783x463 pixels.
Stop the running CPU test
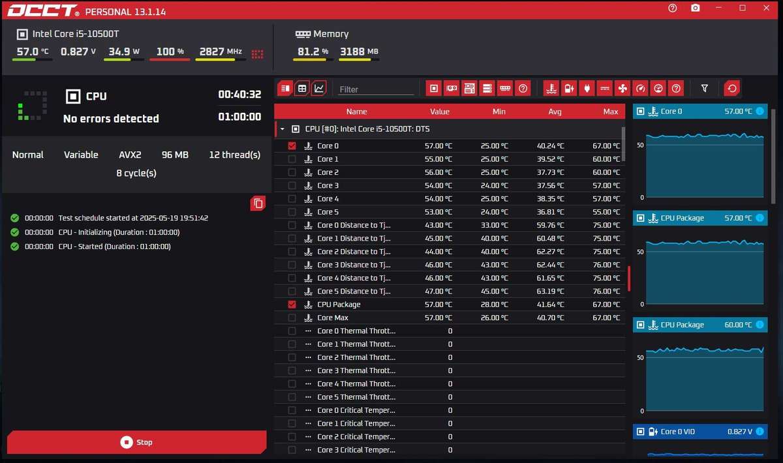pos(136,442)
